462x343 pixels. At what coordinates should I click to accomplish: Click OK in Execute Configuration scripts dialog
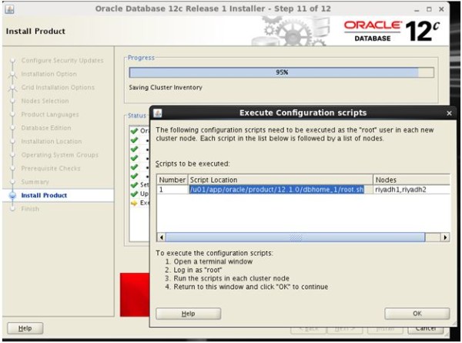point(417,314)
